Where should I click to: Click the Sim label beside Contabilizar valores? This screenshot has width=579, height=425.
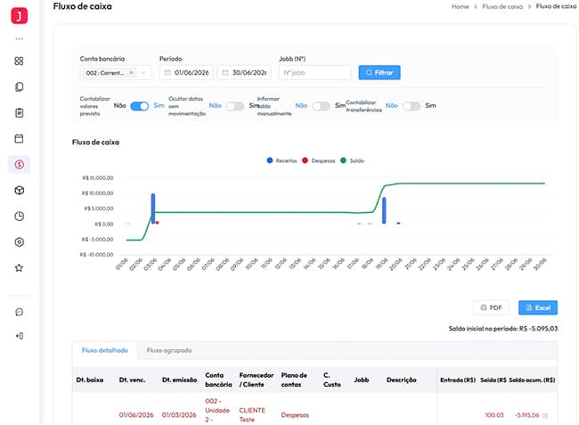(159, 106)
